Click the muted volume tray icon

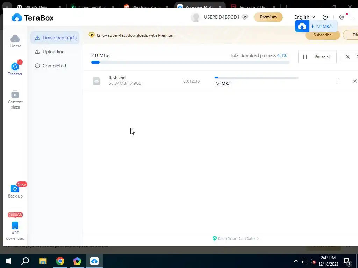point(313,261)
